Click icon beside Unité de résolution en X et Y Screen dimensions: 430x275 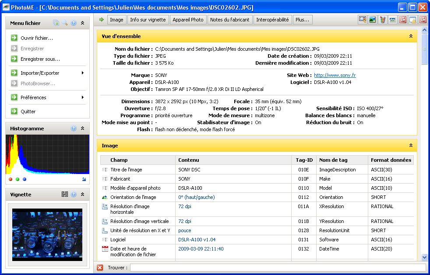[105, 231]
